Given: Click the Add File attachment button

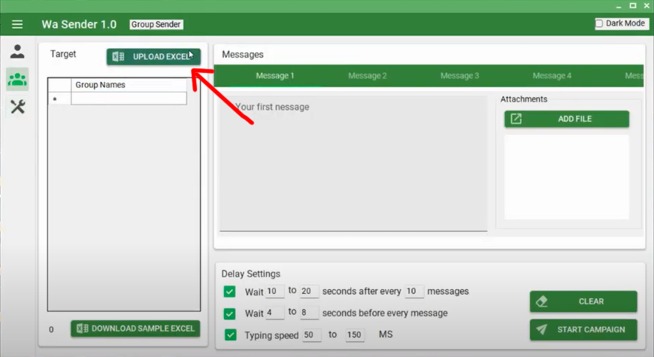Looking at the screenshot, I should click(x=566, y=119).
